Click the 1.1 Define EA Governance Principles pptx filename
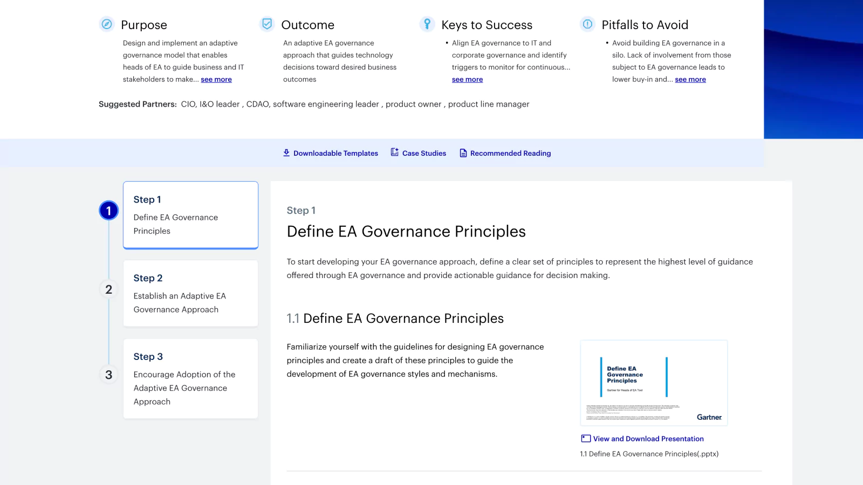863x485 pixels. (x=649, y=454)
